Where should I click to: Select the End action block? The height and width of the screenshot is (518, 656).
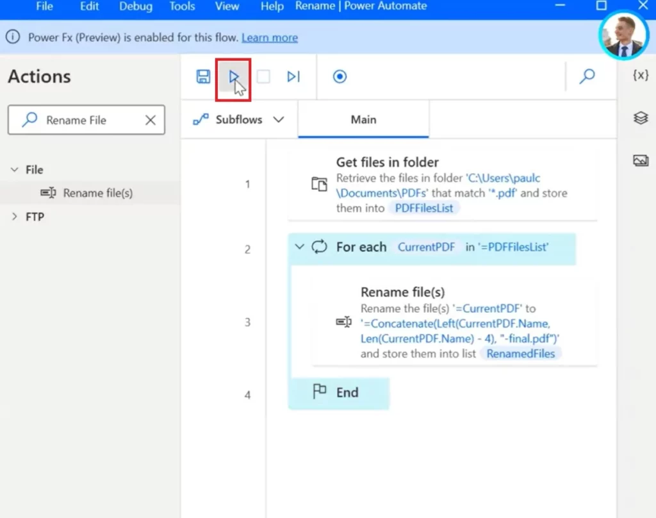[x=339, y=393]
